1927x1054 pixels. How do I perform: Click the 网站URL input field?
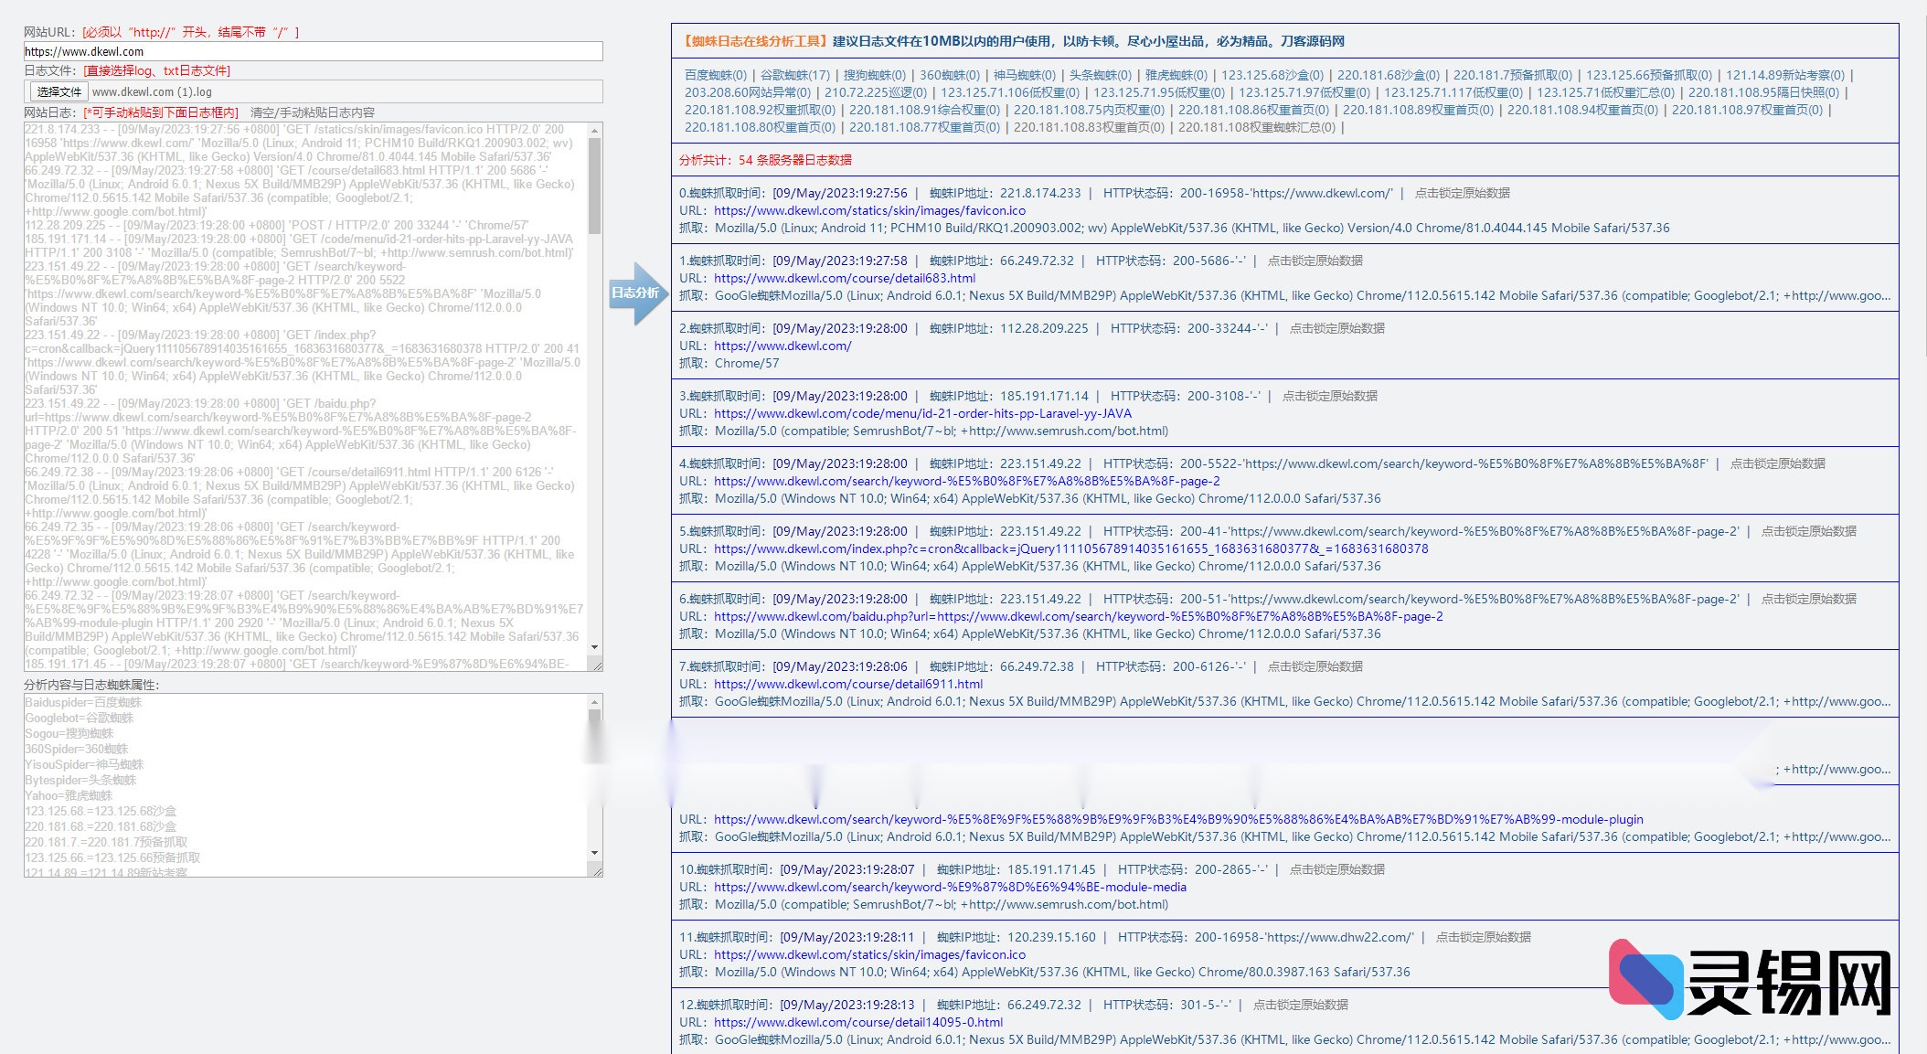coord(313,51)
